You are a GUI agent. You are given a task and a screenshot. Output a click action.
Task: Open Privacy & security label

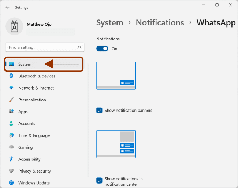(34, 171)
